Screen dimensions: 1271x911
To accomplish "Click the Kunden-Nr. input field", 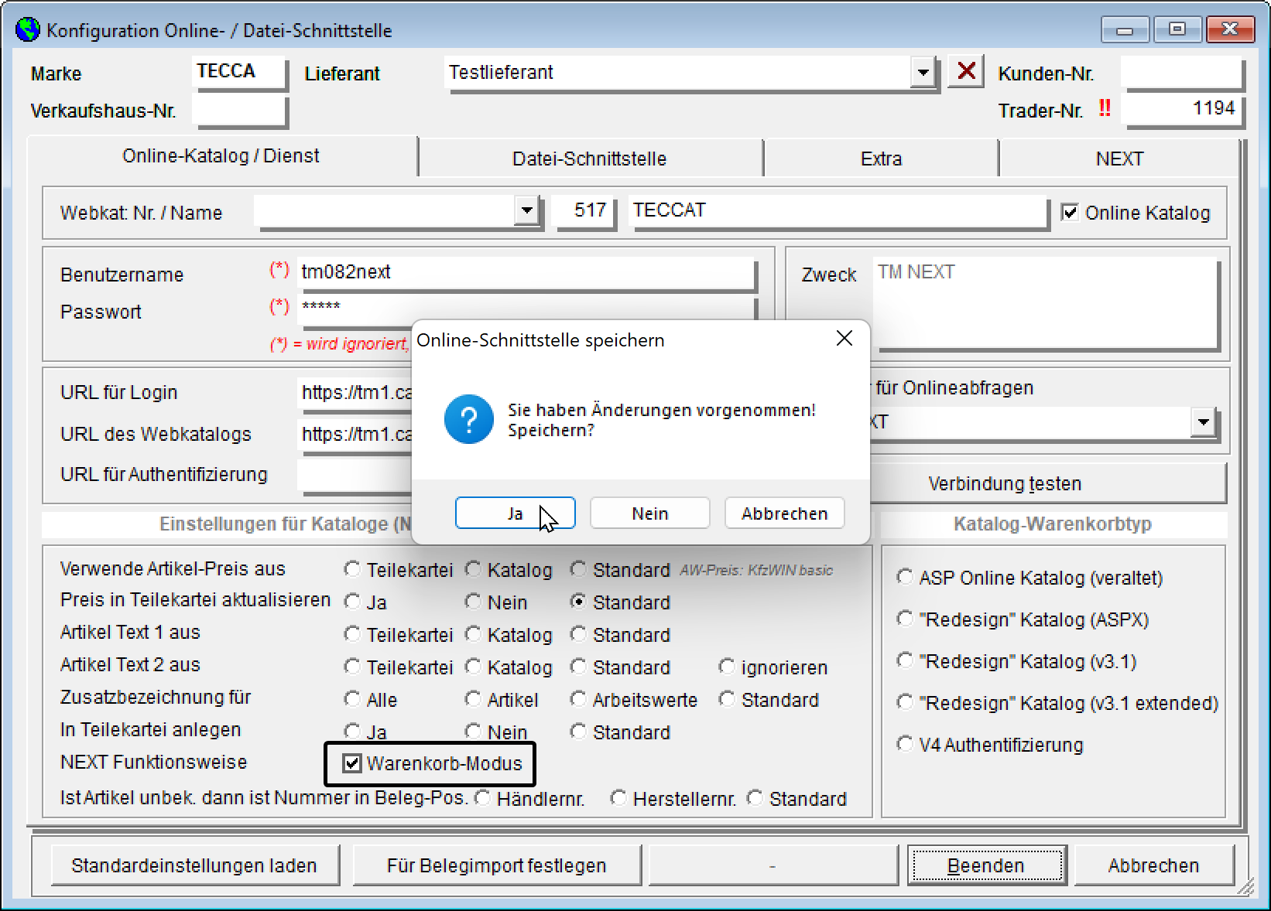I will (x=1182, y=73).
